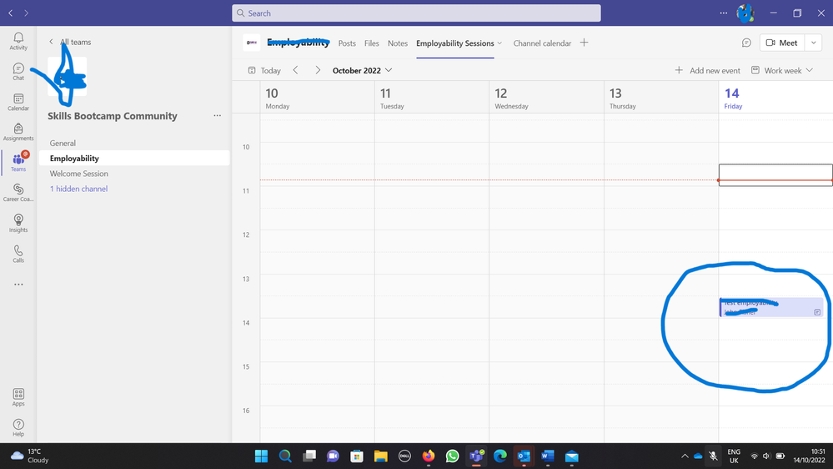Open Outlook from the taskbar
Image resolution: width=833 pixels, height=469 pixels.
point(524,456)
